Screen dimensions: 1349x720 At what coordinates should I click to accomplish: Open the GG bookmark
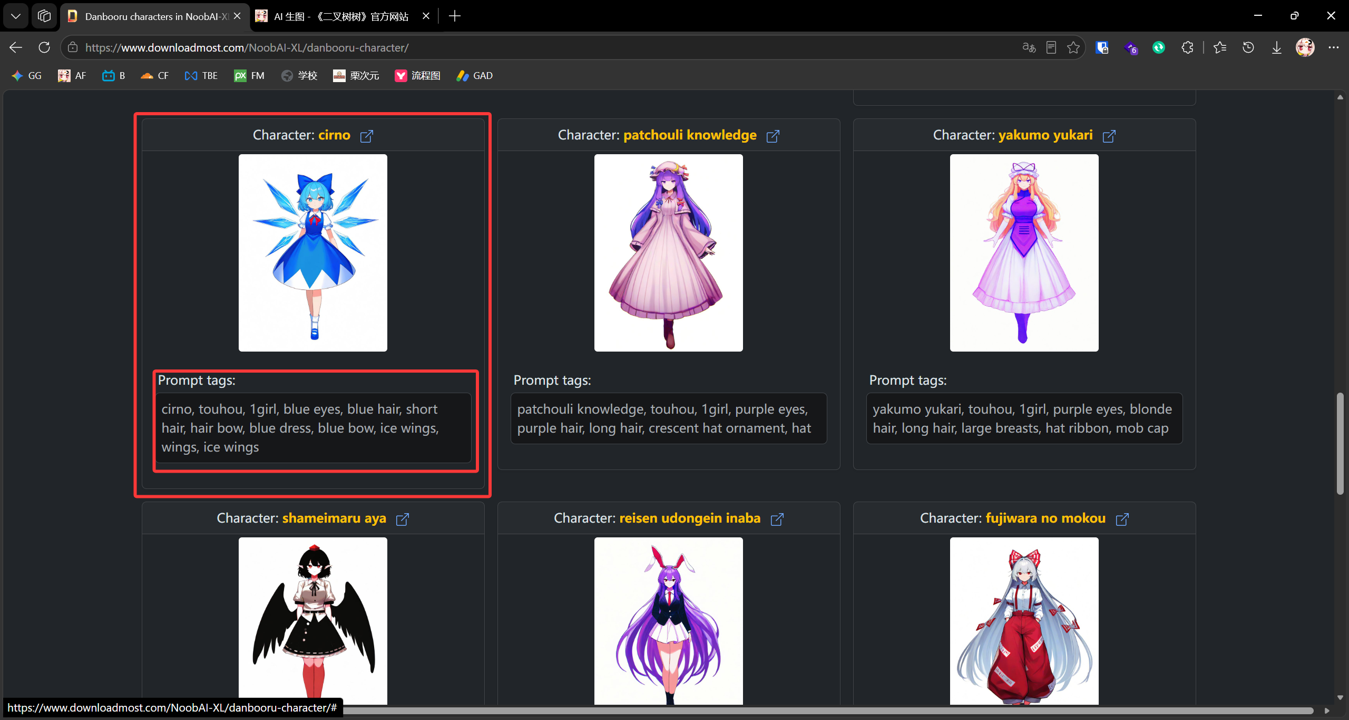(x=26, y=76)
